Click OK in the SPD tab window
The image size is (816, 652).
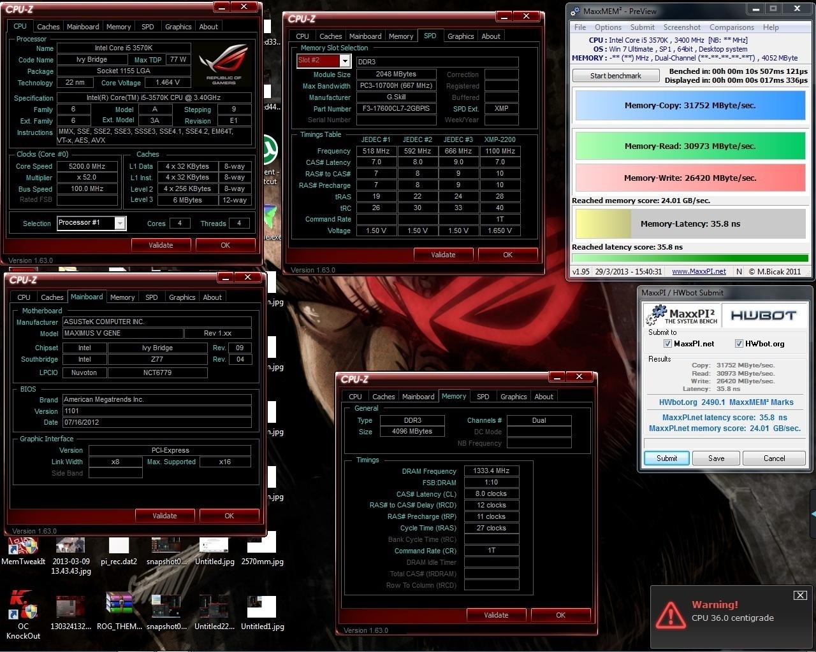507,255
